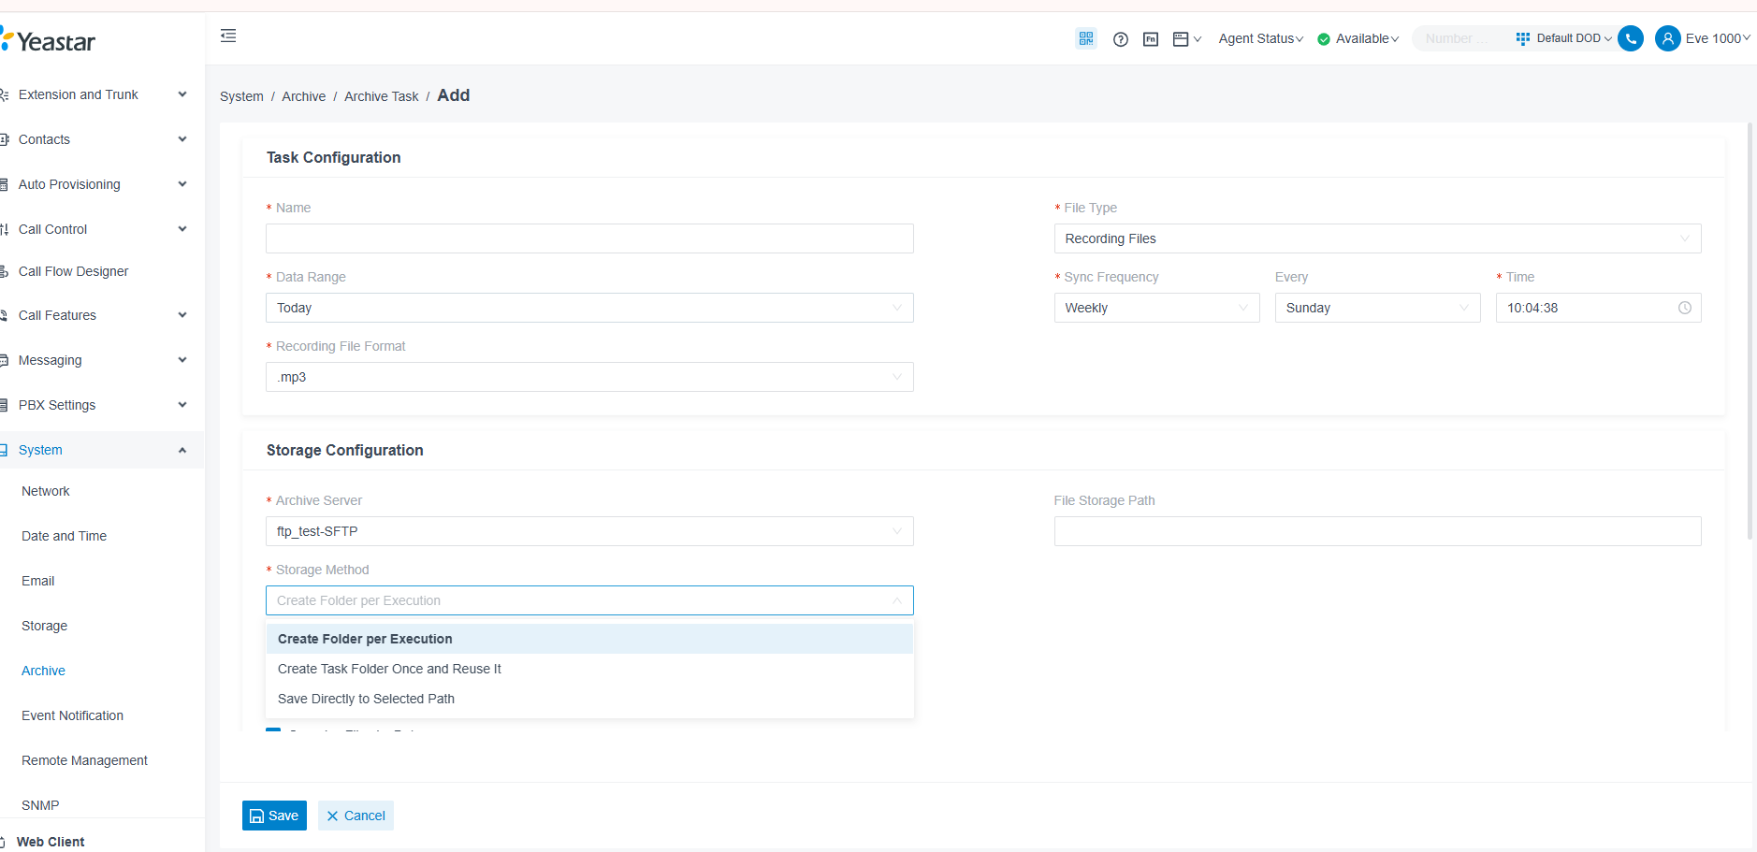This screenshot has height=852, width=1757.
Task: Open the dial pad next to Default DOD
Action: (x=1522, y=38)
